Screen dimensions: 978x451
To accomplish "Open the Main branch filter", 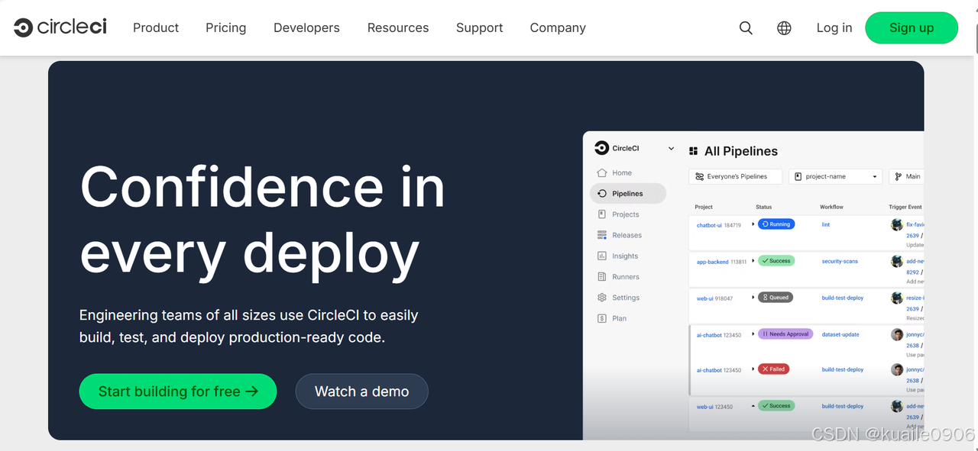I will pos(906,176).
